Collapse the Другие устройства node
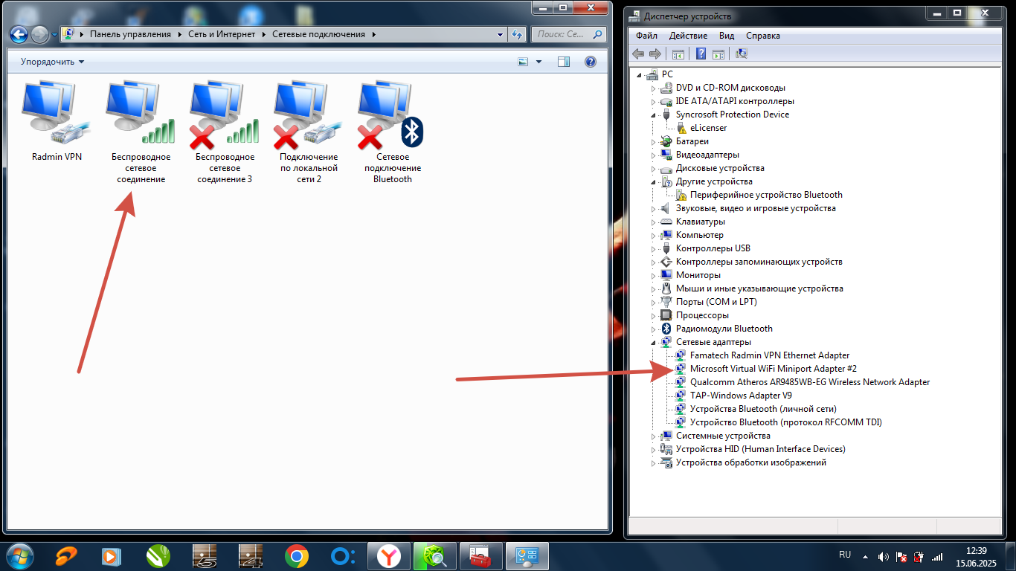Viewport: 1016px width, 571px height. click(x=654, y=181)
